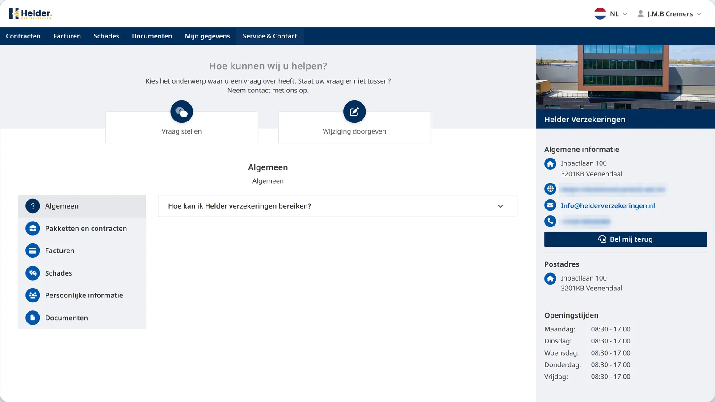
Task: Open Documenten in the navigation bar
Action: 152,36
